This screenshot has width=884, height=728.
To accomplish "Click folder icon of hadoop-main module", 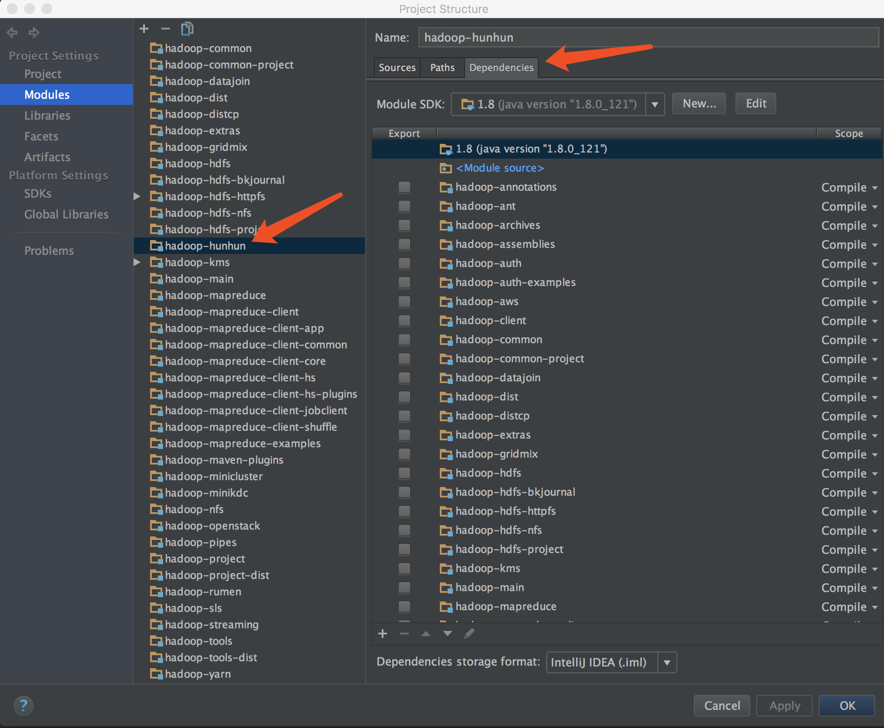I will pos(156,279).
